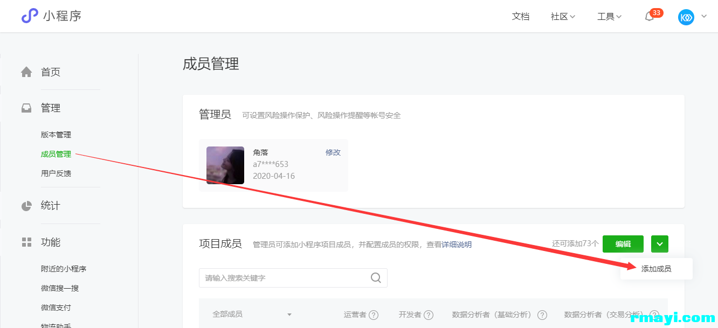Click 修改 on the administrator card
This screenshot has height=328, width=718.
pos(333,152)
